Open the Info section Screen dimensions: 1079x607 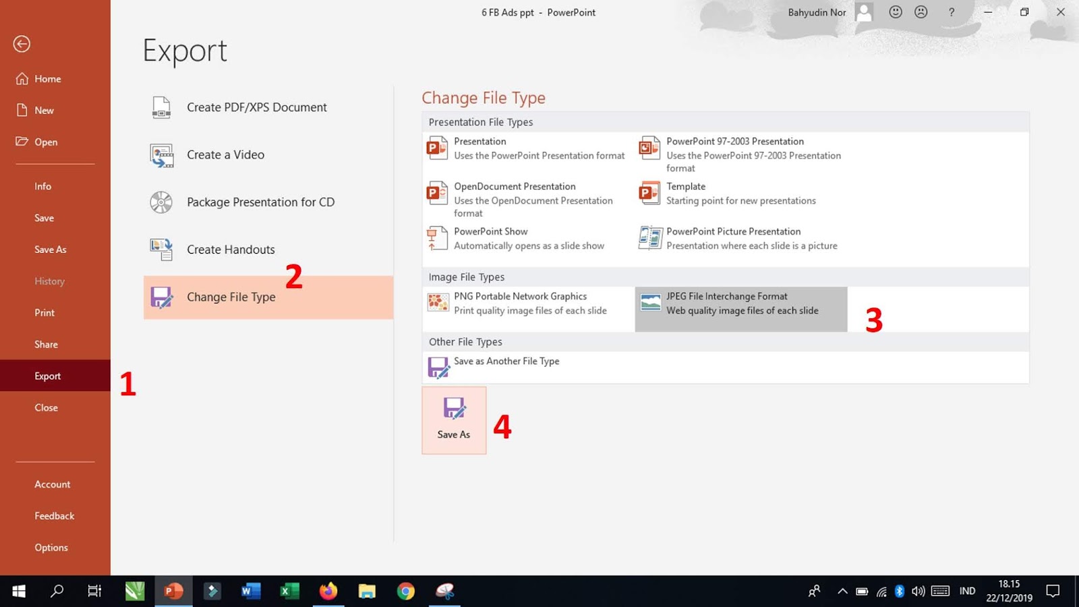click(x=55, y=186)
